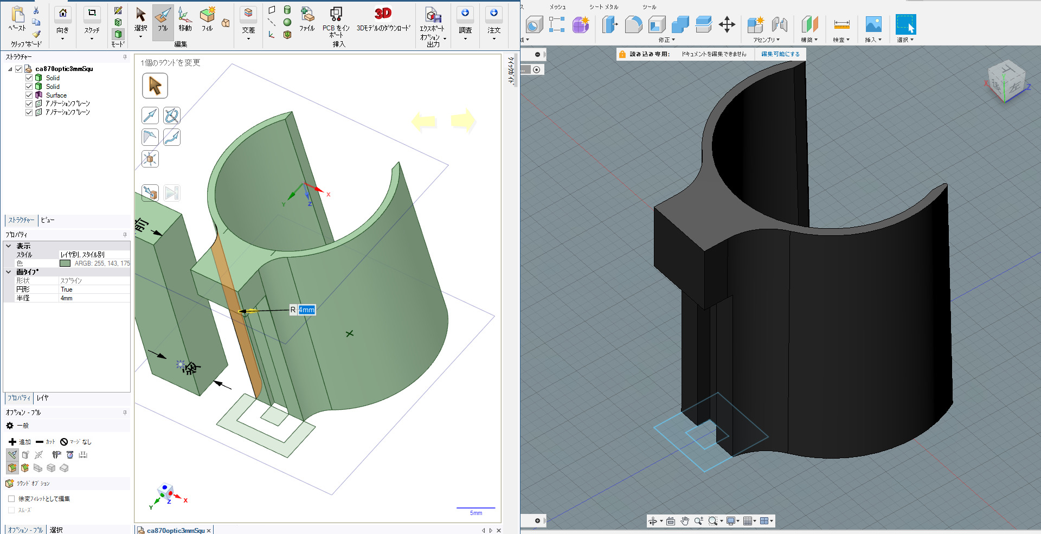
Task: Click the Fusion fillet tool icon
Action: click(x=633, y=24)
